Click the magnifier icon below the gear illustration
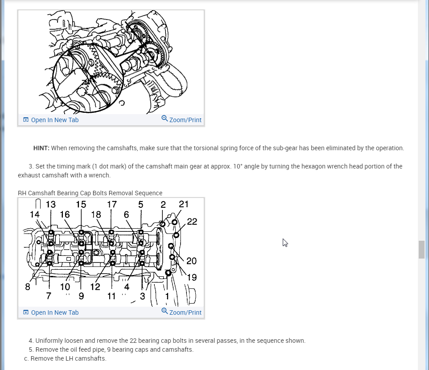 (165, 119)
